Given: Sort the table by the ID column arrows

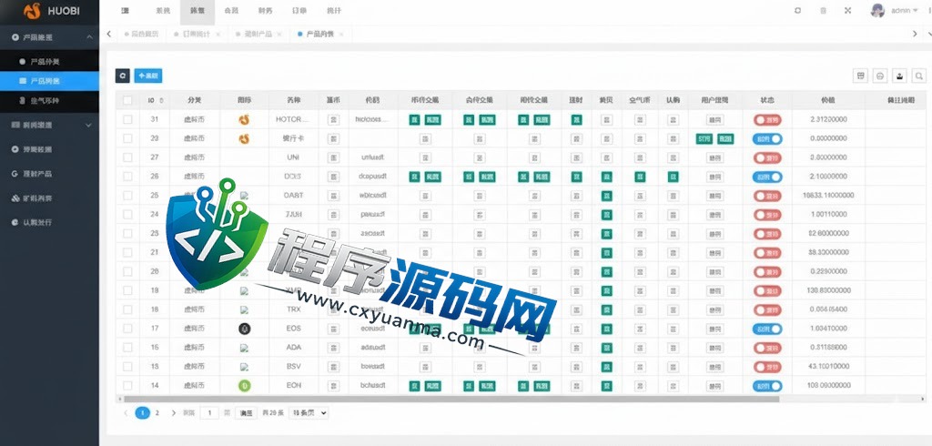Looking at the screenshot, I should coord(162,100).
